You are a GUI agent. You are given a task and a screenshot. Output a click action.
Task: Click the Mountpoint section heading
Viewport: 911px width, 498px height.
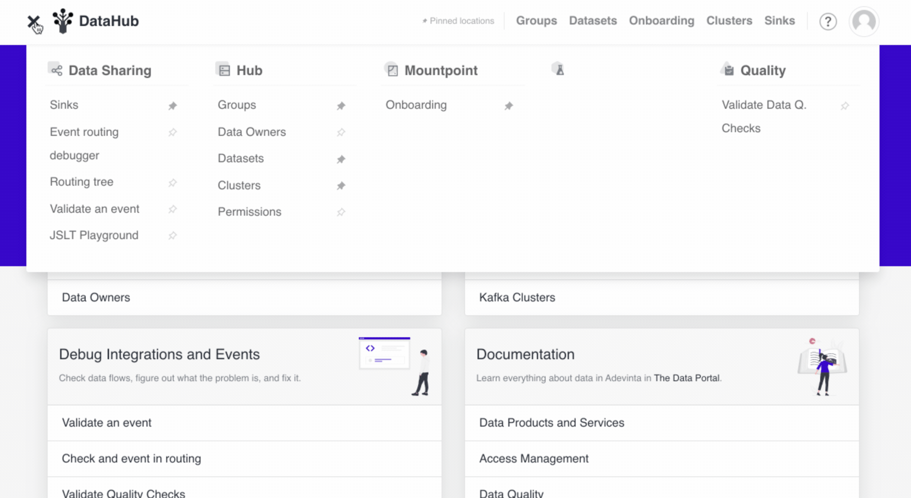click(441, 70)
